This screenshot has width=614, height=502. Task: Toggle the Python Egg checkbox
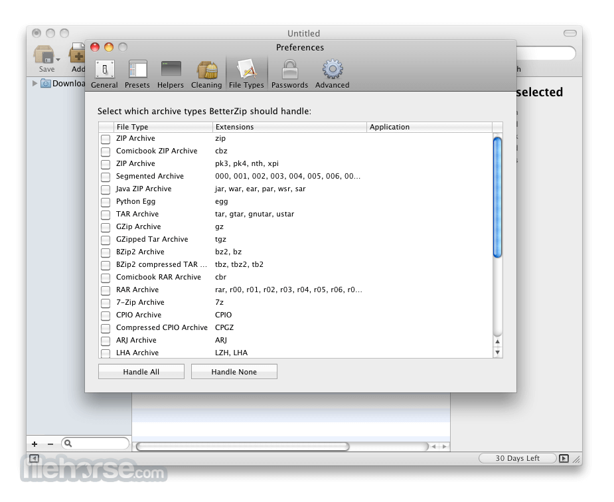pyautogui.click(x=106, y=202)
